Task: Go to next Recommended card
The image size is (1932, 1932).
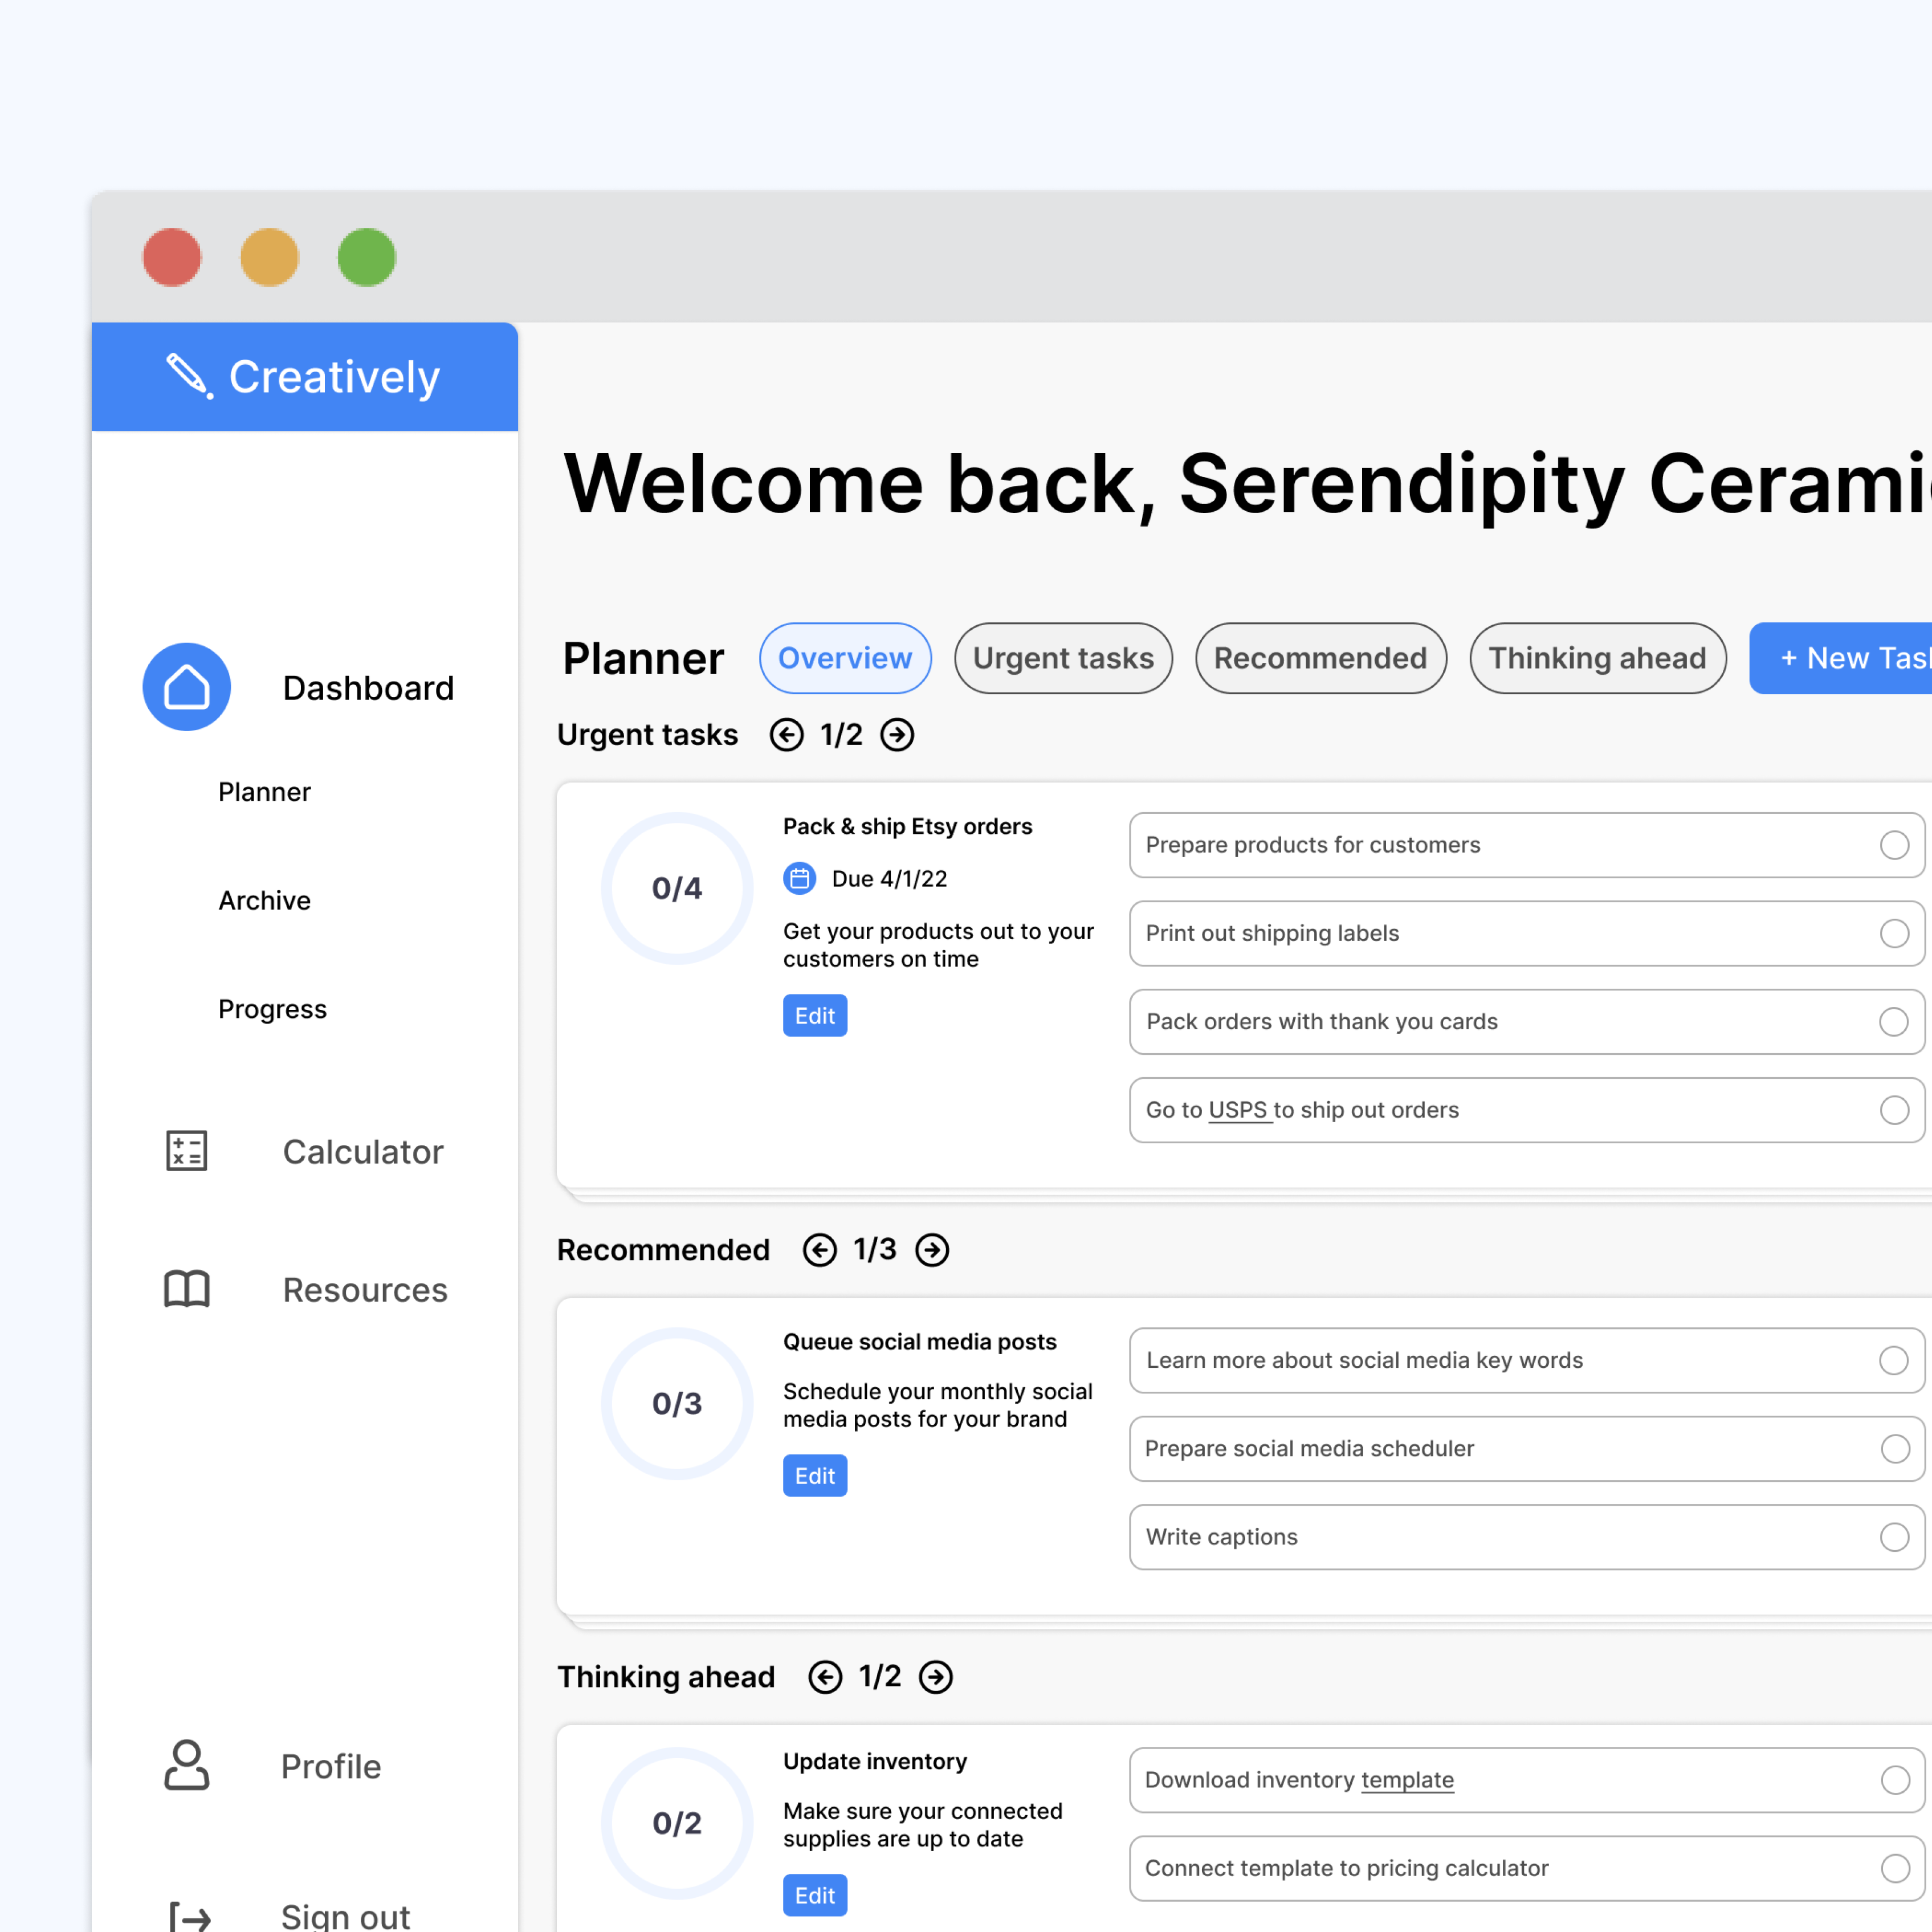Action: tap(933, 1250)
